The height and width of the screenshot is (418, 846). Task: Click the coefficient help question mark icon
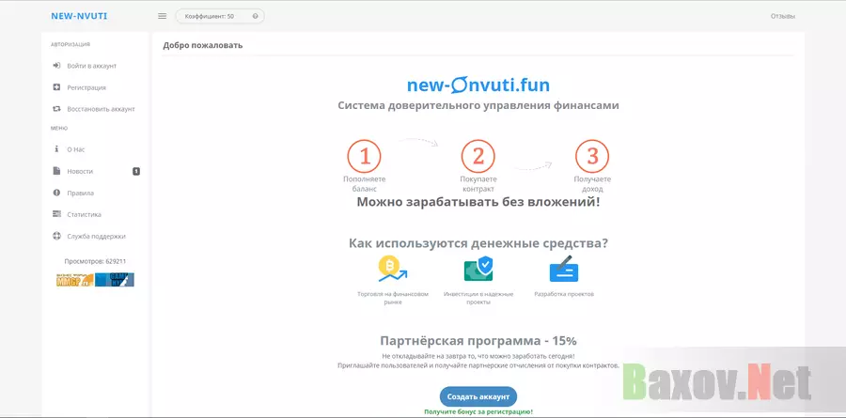coord(255,16)
